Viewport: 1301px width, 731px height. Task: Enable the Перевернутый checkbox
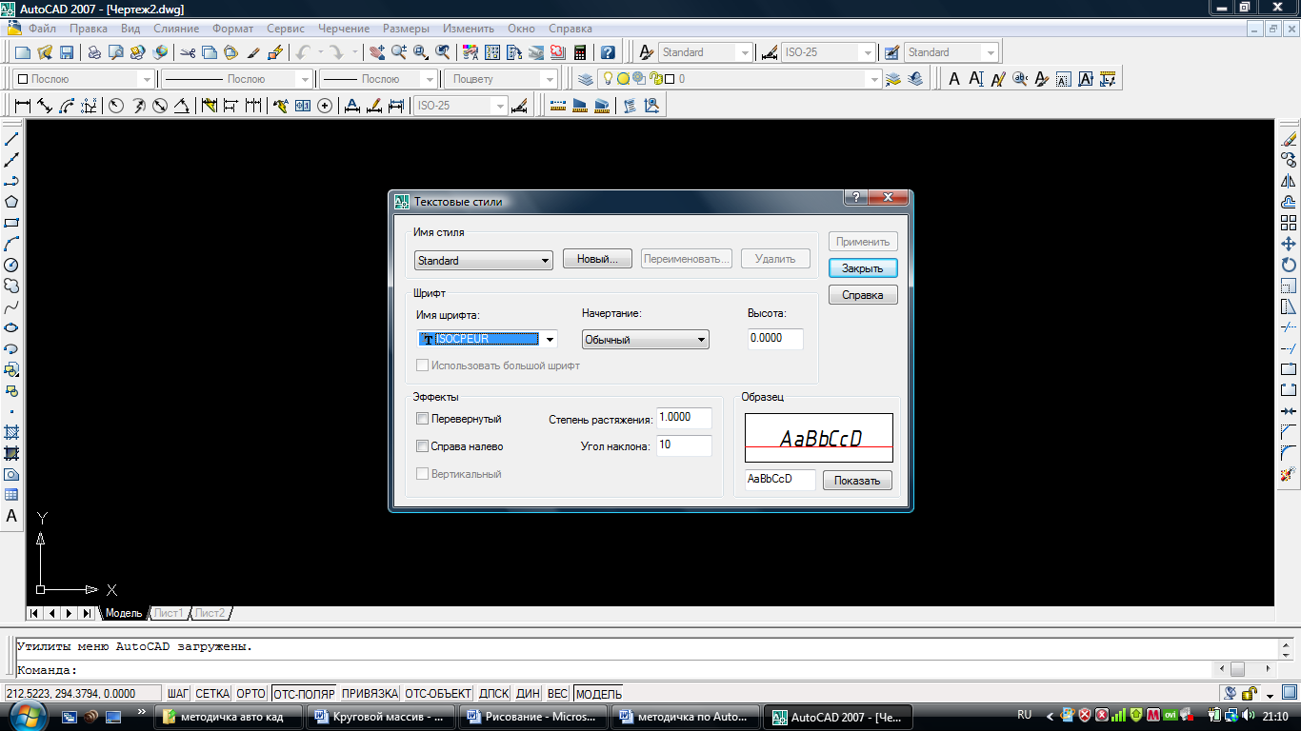pyautogui.click(x=423, y=419)
